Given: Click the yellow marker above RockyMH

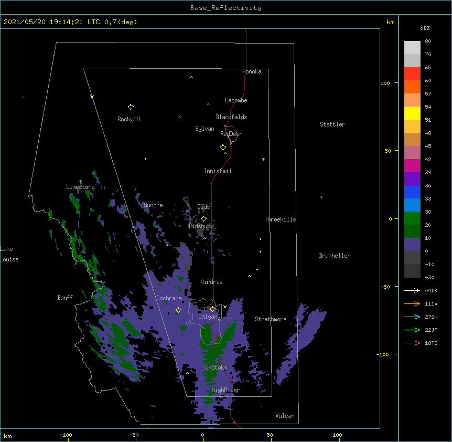Looking at the screenshot, I should 131,107.
